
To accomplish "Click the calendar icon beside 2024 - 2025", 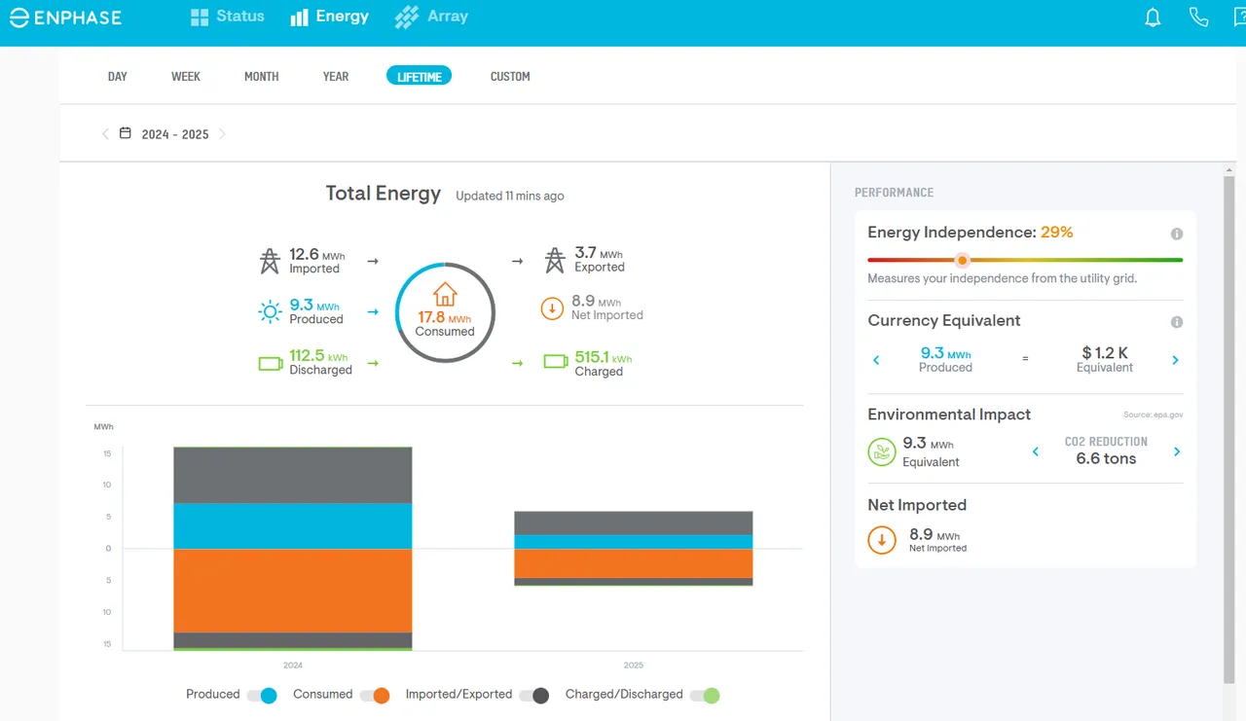I will pos(126,133).
